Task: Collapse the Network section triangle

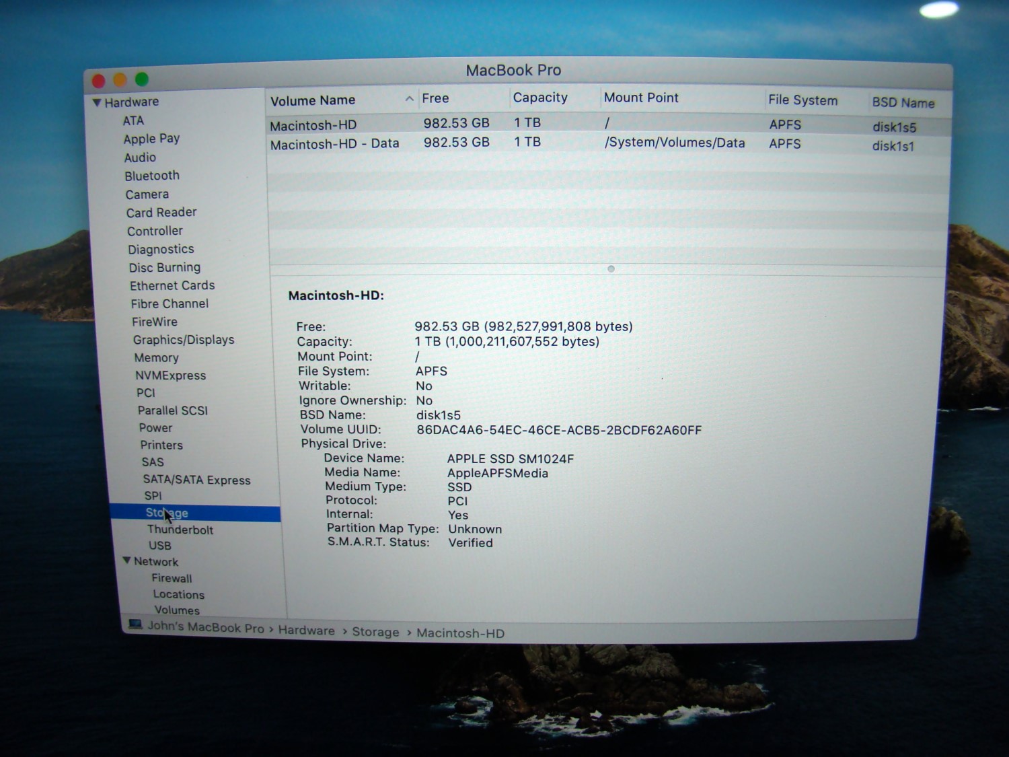Action: pos(126,561)
